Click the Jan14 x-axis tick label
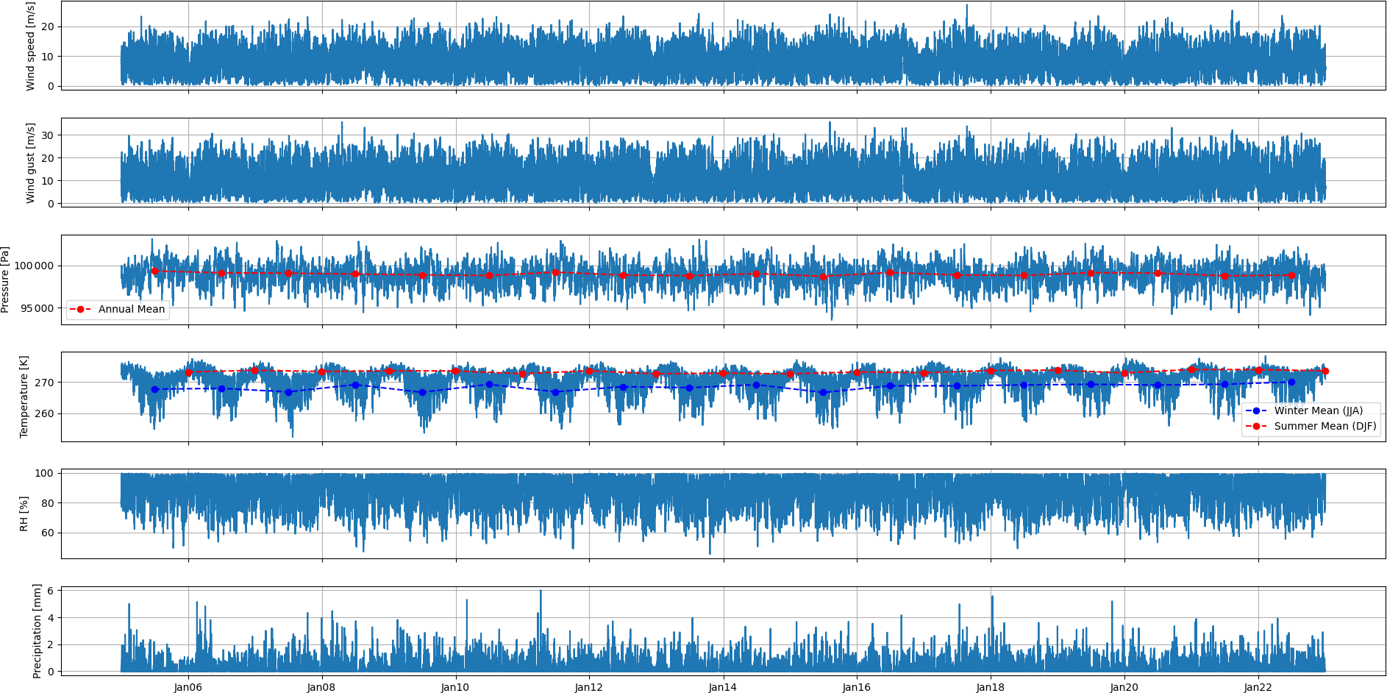The height and width of the screenshot is (693, 1387). [x=723, y=687]
